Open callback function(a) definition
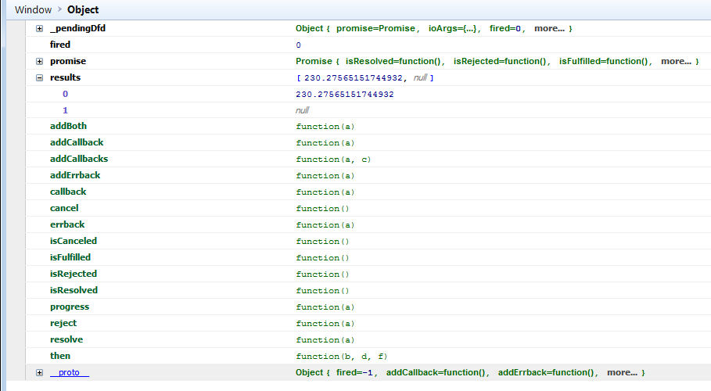The height and width of the screenshot is (391, 711). coord(325,192)
